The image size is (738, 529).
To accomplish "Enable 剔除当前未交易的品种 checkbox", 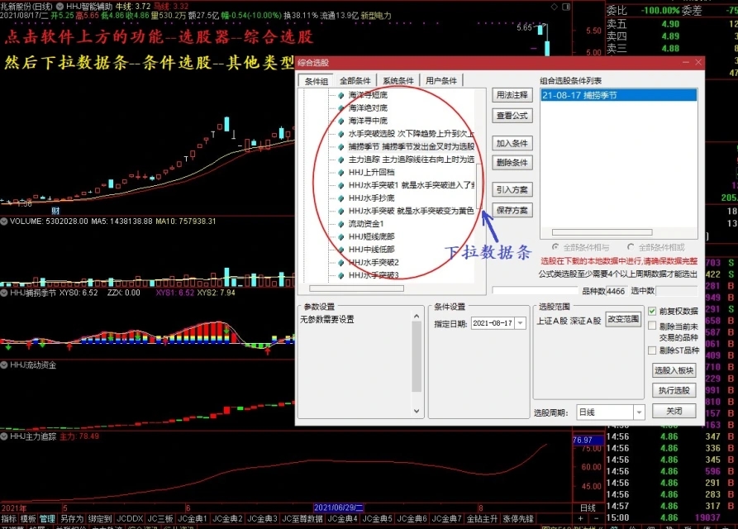I will (x=653, y=326).
